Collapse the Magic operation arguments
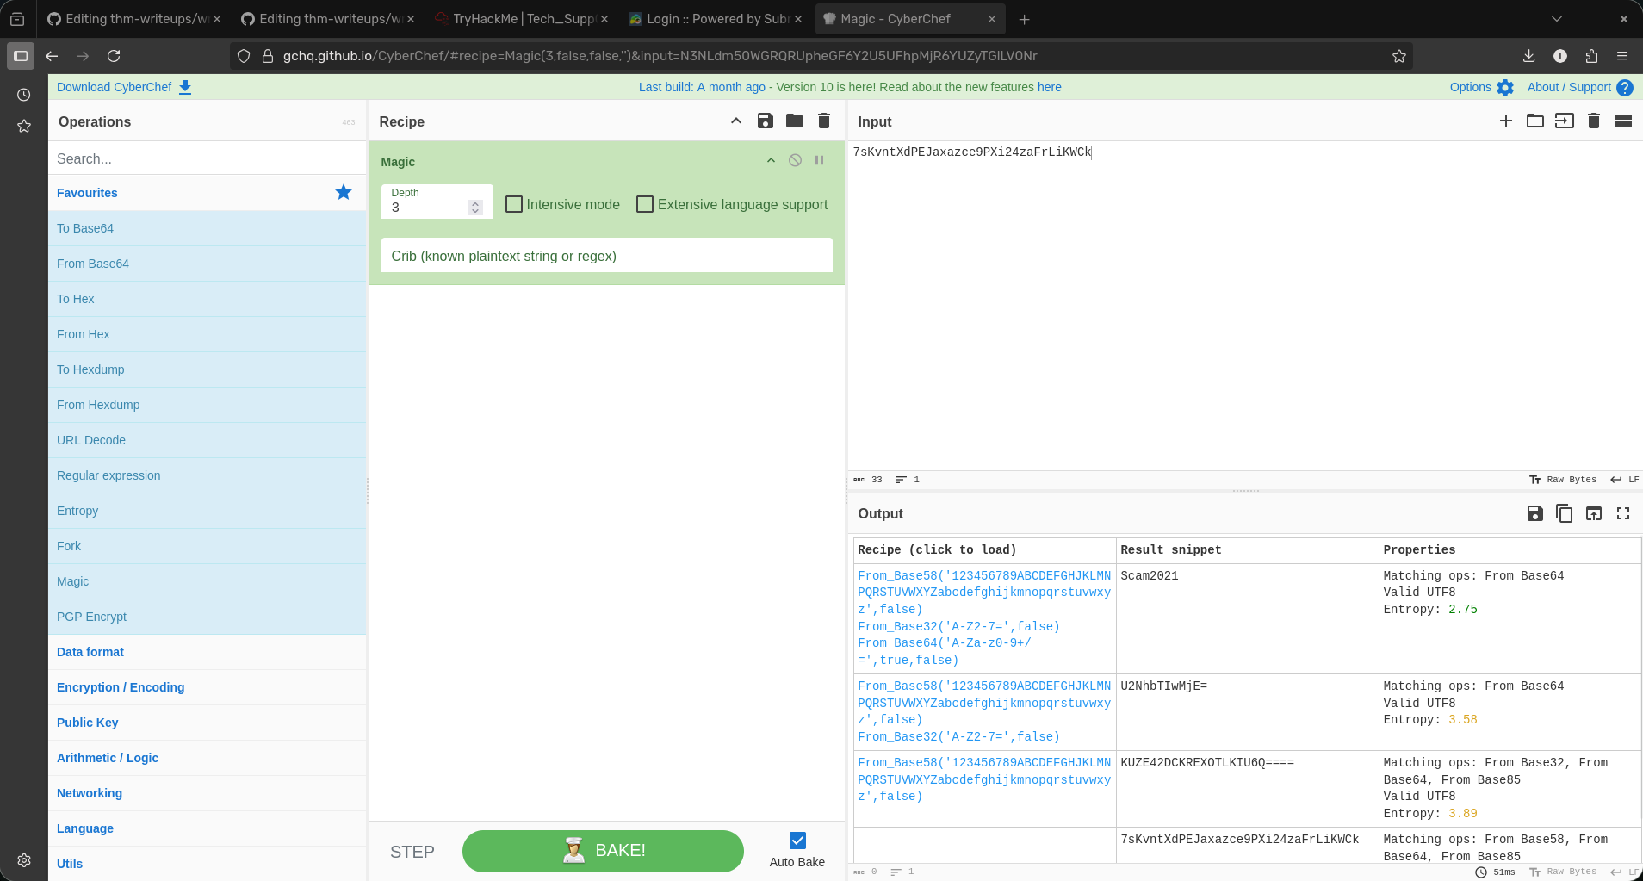 pos(771,160)
